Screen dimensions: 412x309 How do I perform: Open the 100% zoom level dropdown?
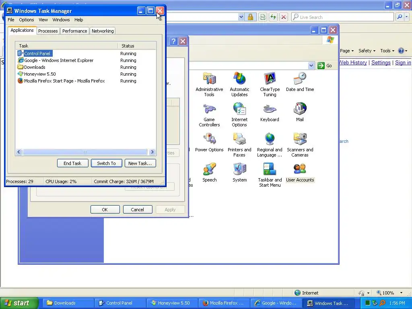tap(401, 293)
